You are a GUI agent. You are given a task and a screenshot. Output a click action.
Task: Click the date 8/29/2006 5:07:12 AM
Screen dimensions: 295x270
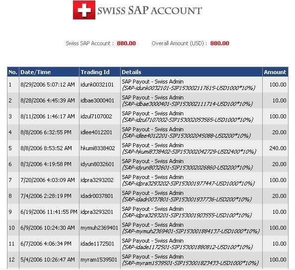pyautogui.click(x=48, y=85)
